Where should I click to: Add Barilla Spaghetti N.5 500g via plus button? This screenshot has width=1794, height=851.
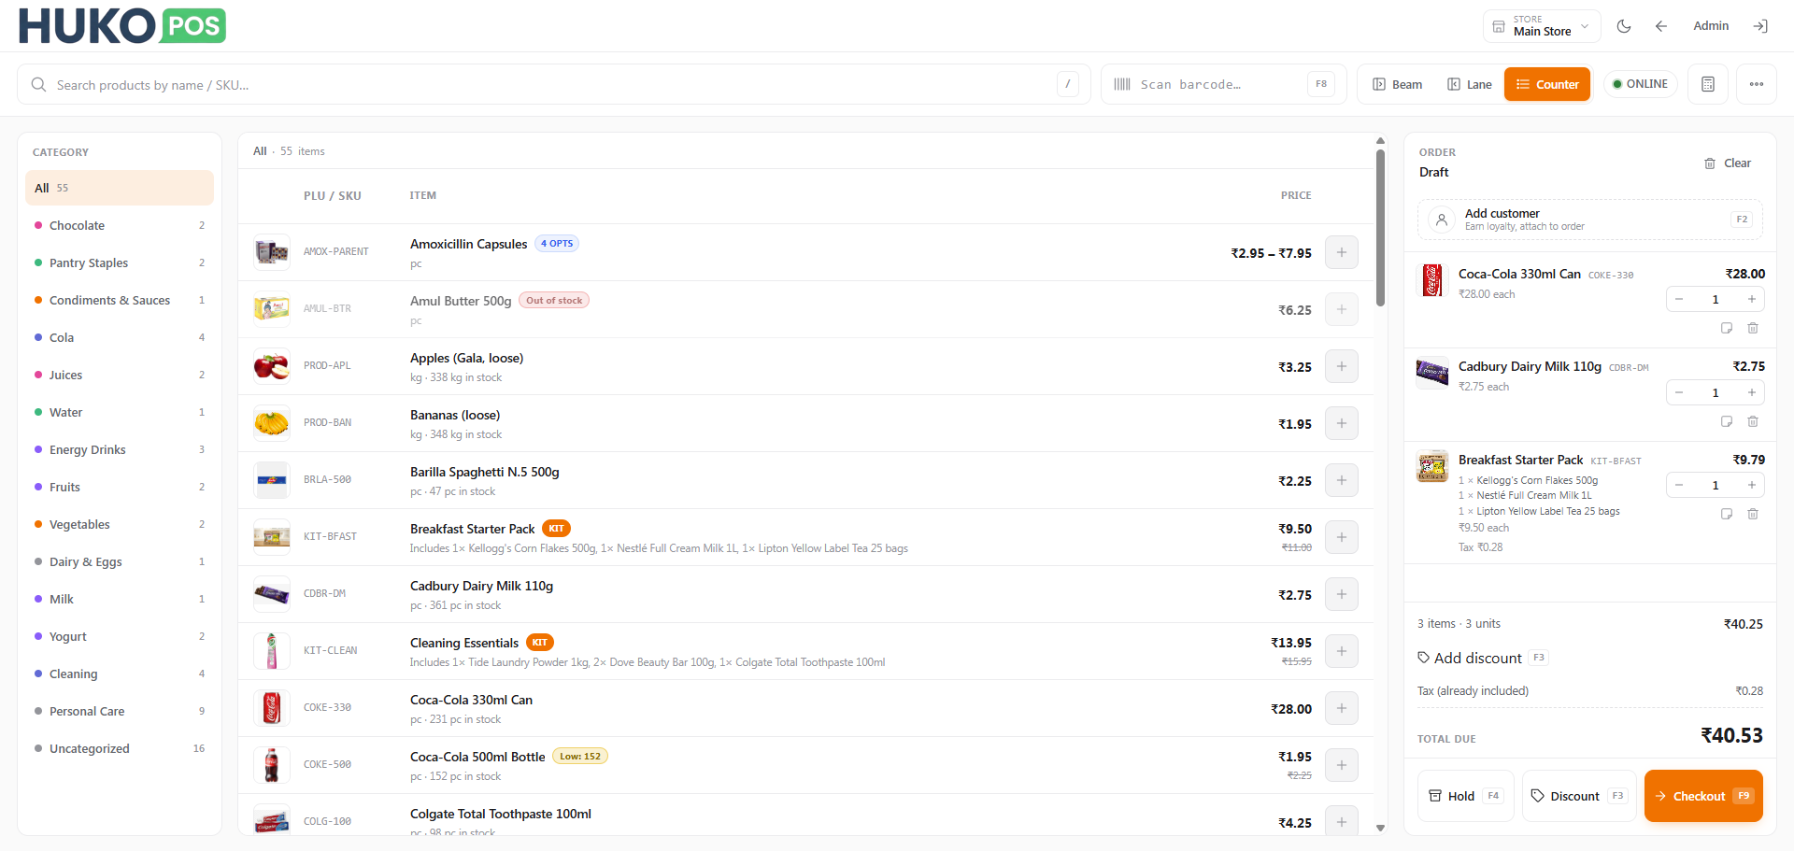click(x=1342, y=480)
